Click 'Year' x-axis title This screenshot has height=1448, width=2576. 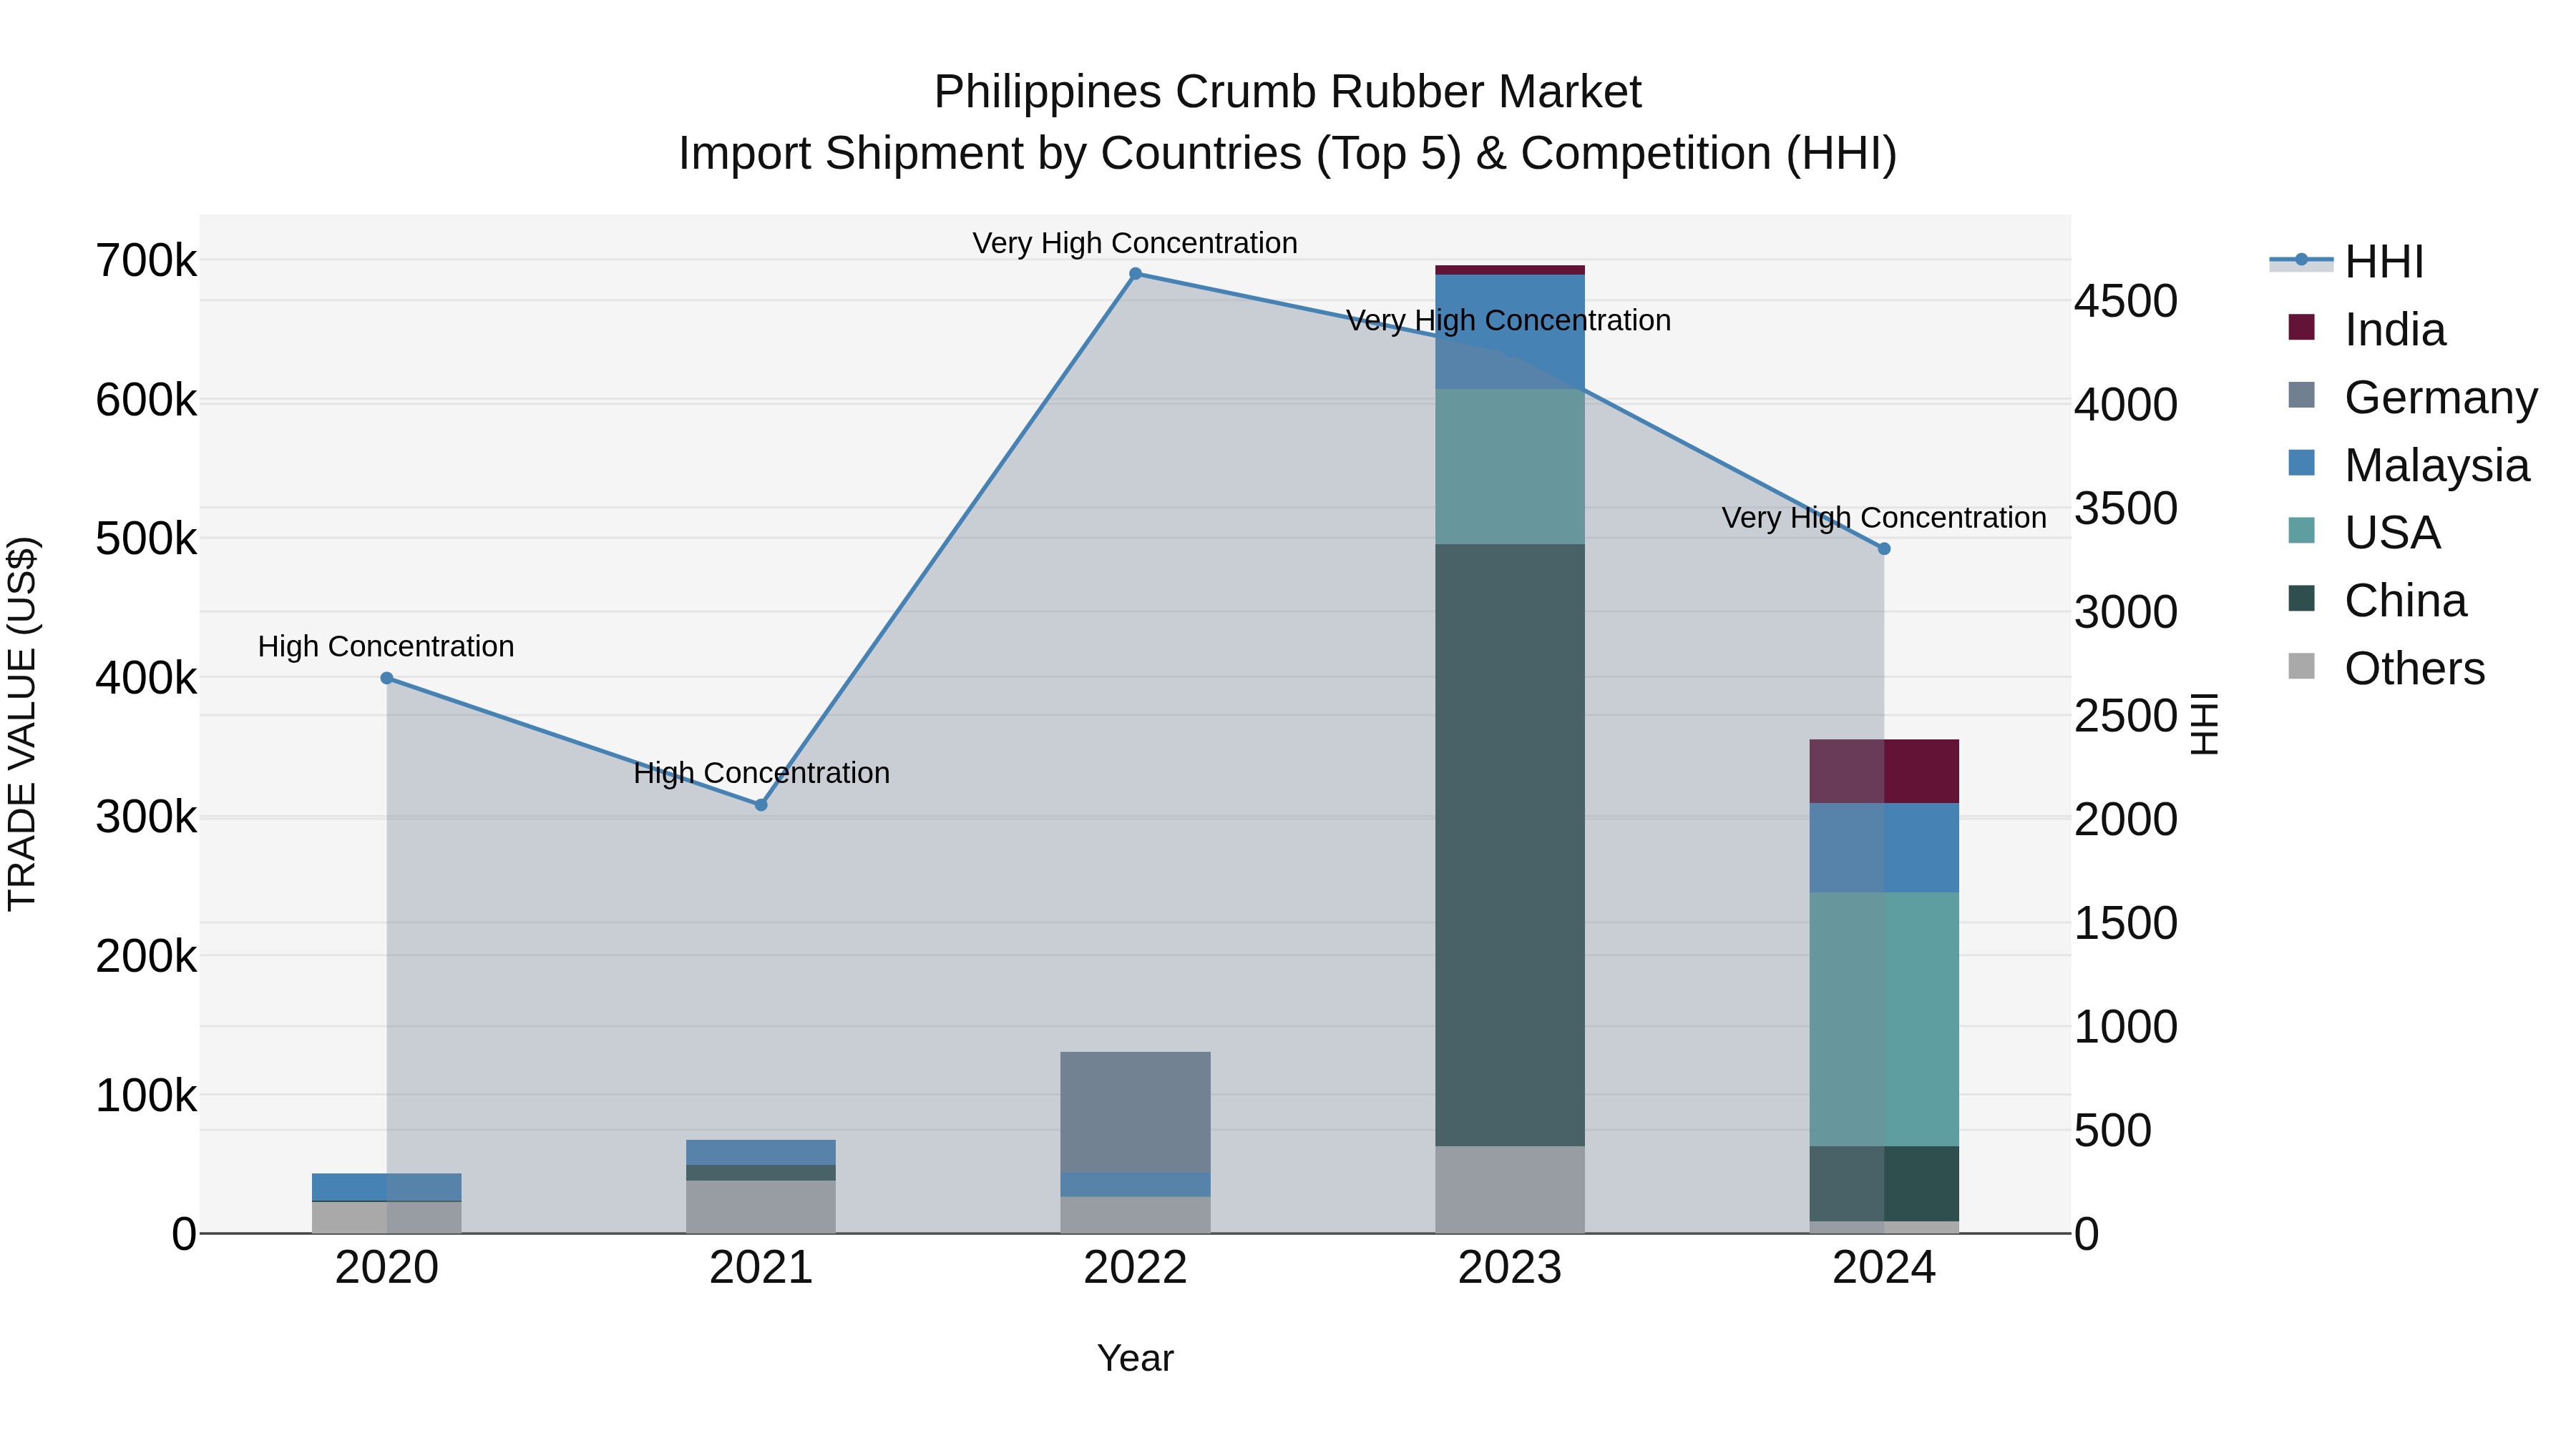1135,1358
